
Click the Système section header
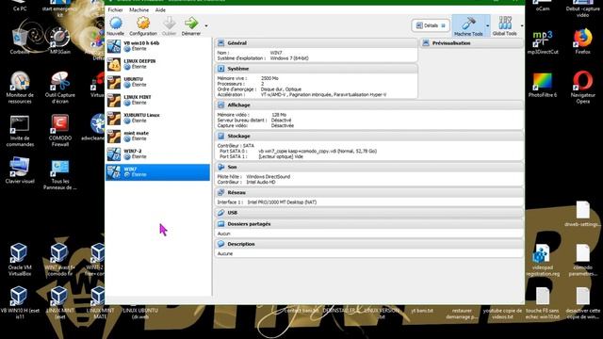click(x=317, y=69)
